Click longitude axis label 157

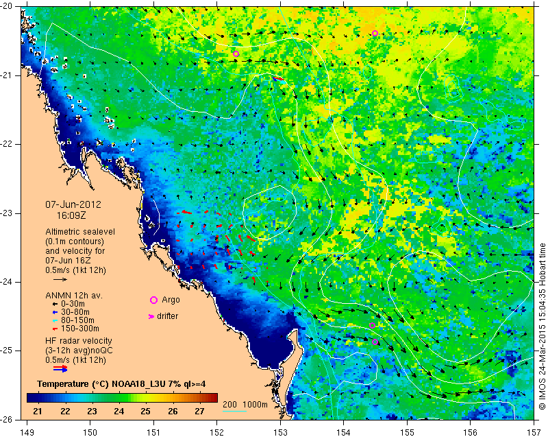pos(534,433)
